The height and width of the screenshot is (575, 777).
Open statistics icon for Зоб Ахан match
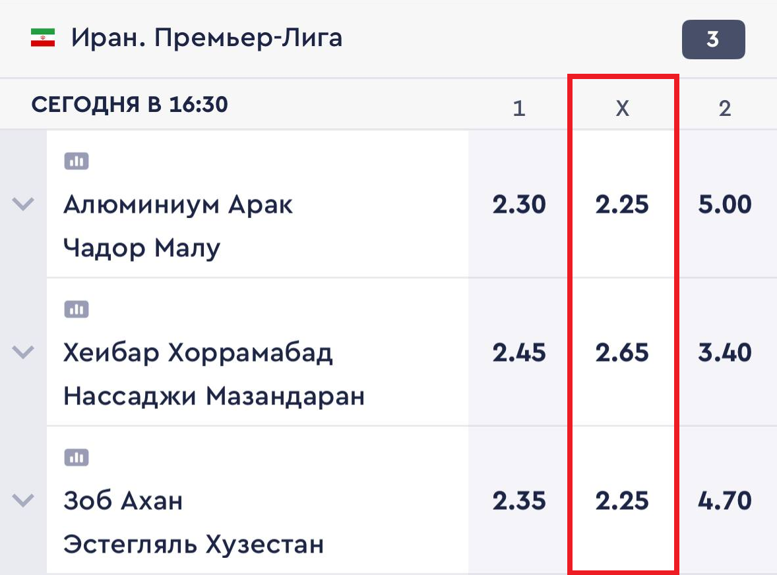pyautogui.click(x=77, y=457)
